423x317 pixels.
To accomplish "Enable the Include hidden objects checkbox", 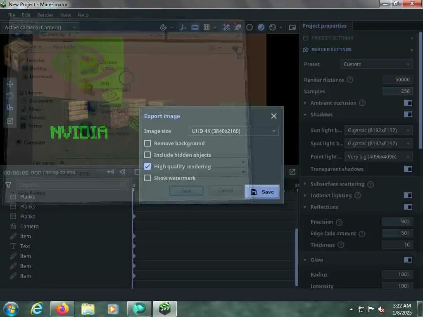I will click(x=147, y=155).
